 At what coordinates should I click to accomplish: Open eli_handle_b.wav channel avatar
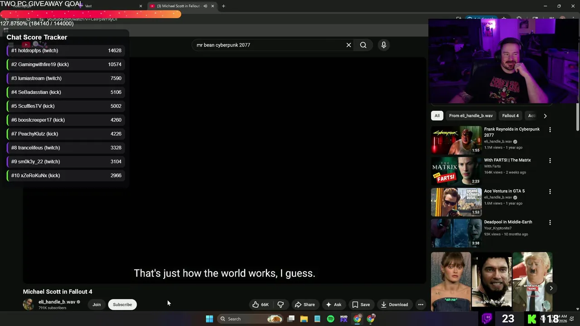pyautogui.click(x=29, y=304)
